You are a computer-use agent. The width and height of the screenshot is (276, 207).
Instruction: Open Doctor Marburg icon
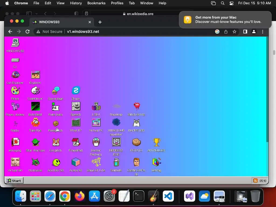(x=96, y=142)
